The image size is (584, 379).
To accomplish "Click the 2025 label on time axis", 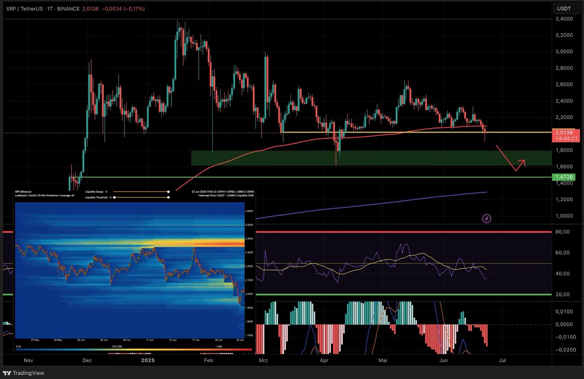I will (148, 360).
